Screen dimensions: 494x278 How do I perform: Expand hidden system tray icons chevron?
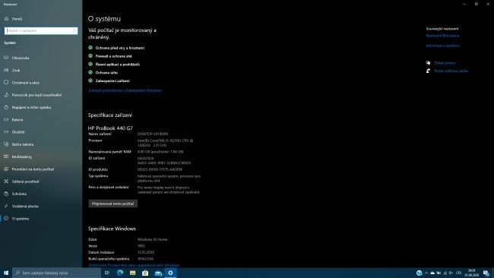point(426,273)
